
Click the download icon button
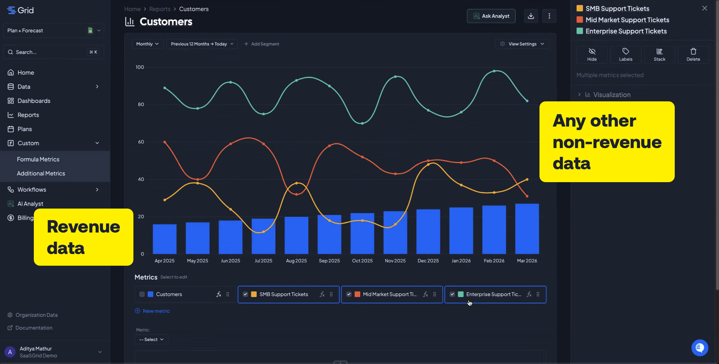pyautogui.click(x=531, y=16)
